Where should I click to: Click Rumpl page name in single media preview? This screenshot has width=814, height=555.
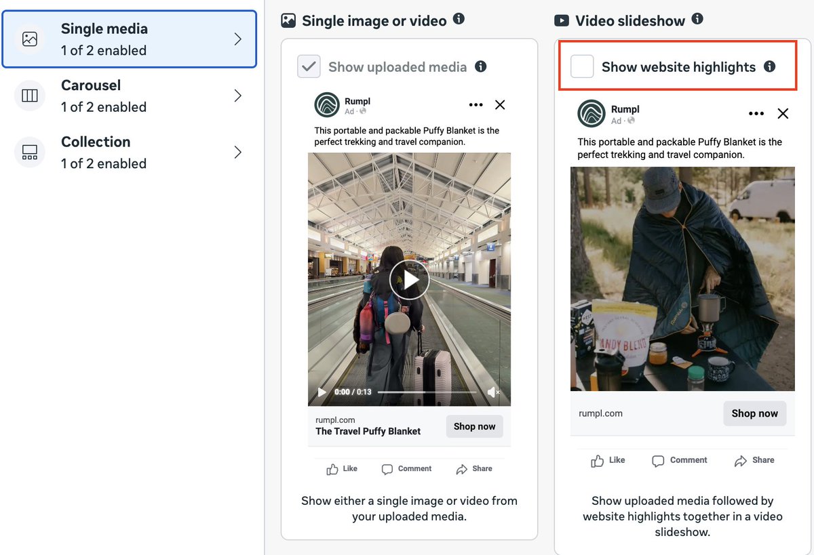(357, 101)
